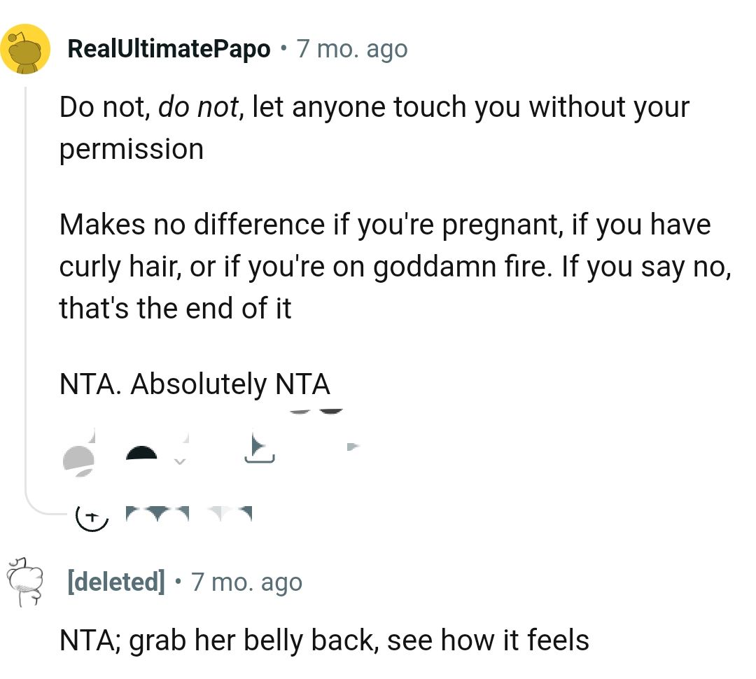
Task: Click RealUltimatePapo's snoo avatar
Action: 26,49
